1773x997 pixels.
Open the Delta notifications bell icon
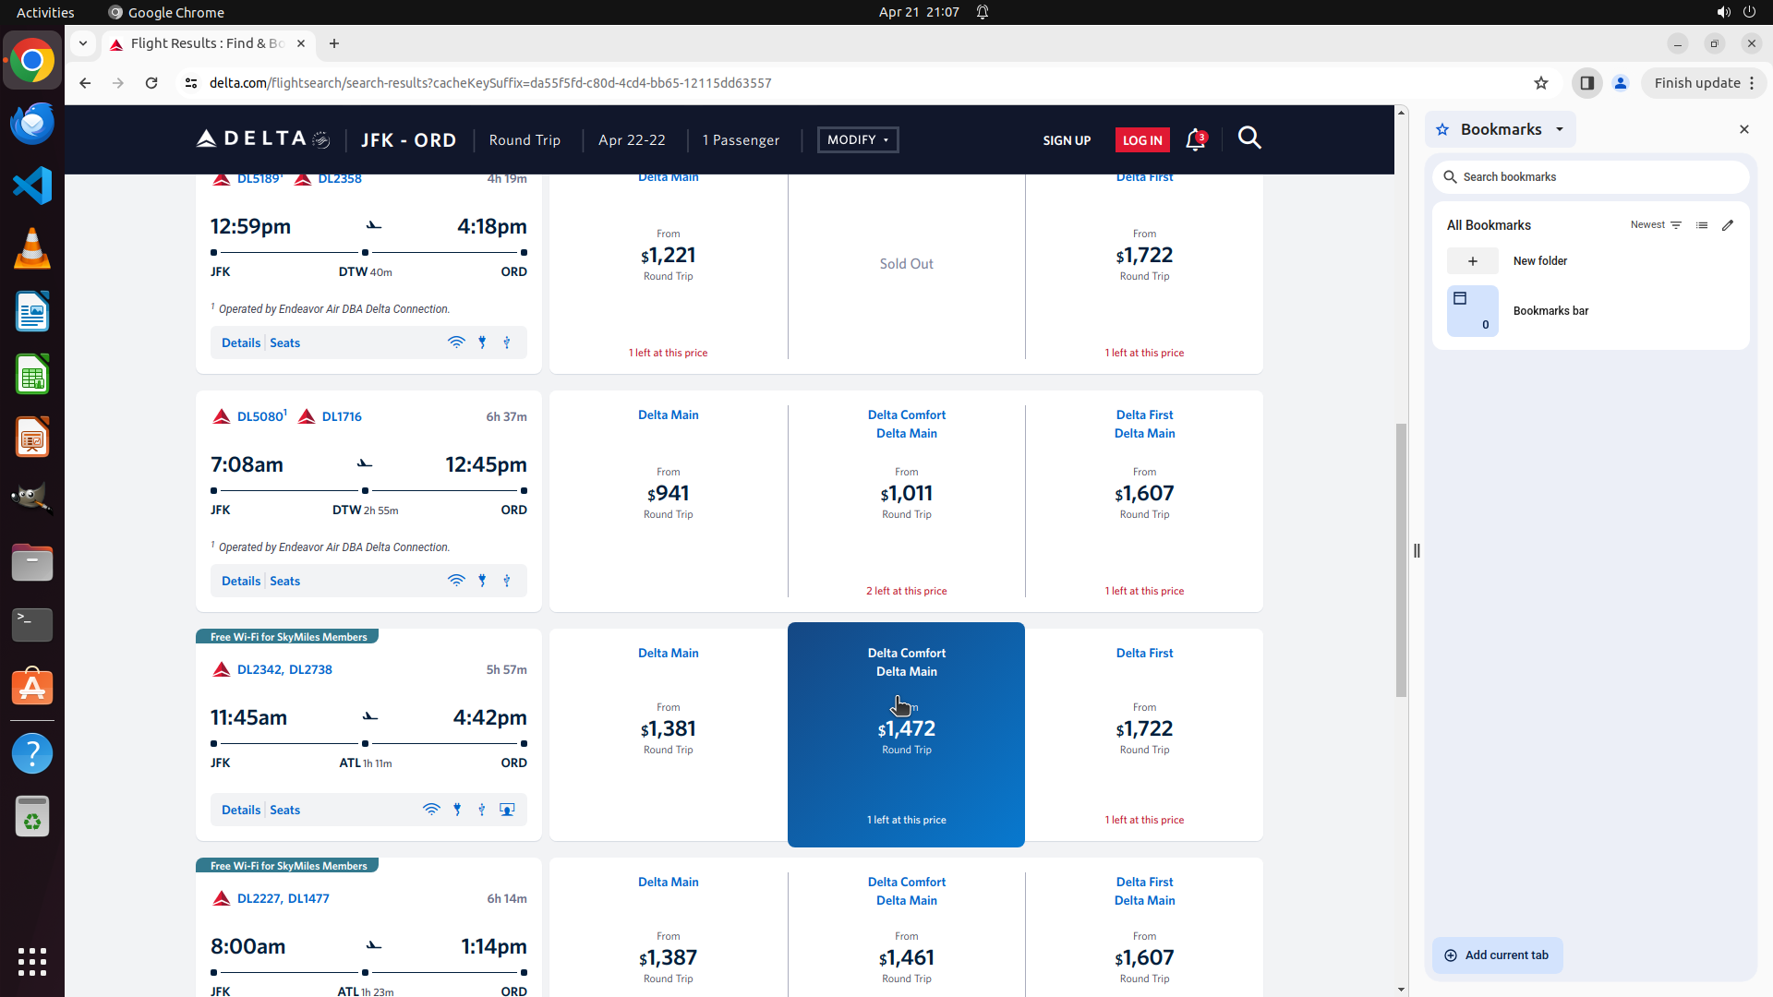[1195, 139]
